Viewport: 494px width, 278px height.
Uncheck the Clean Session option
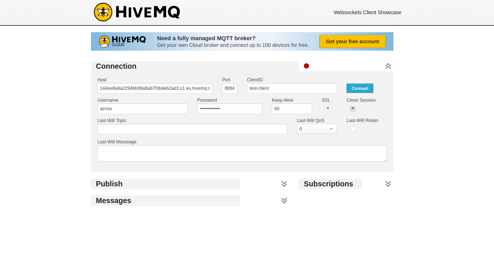click(x=352, y=109)
